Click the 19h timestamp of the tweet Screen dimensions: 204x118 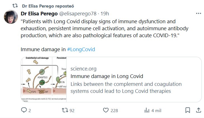105,13
